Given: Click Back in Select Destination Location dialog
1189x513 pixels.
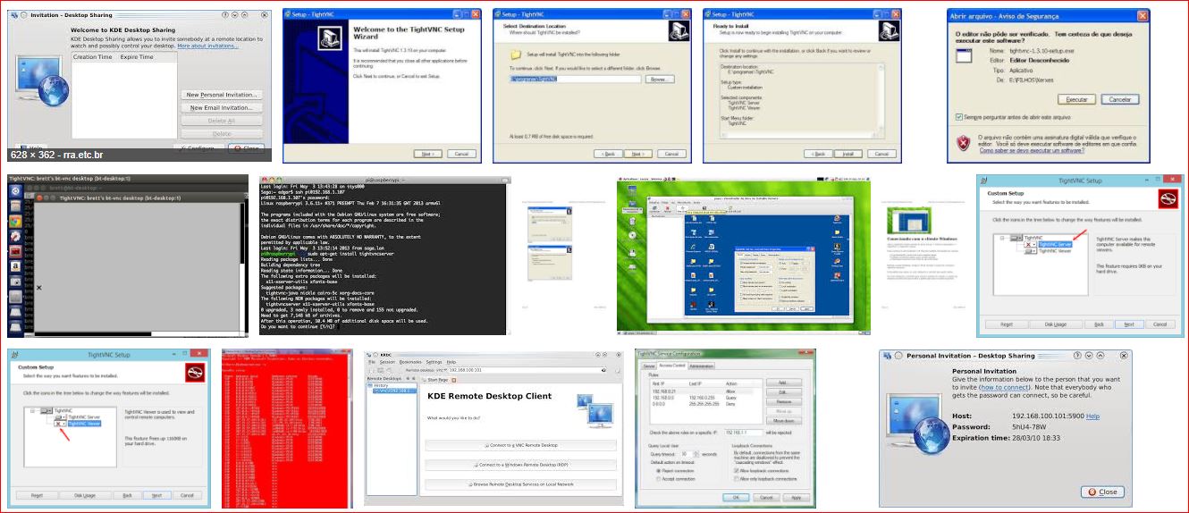Looking at the screenshot, I should [x=607, y=154].
